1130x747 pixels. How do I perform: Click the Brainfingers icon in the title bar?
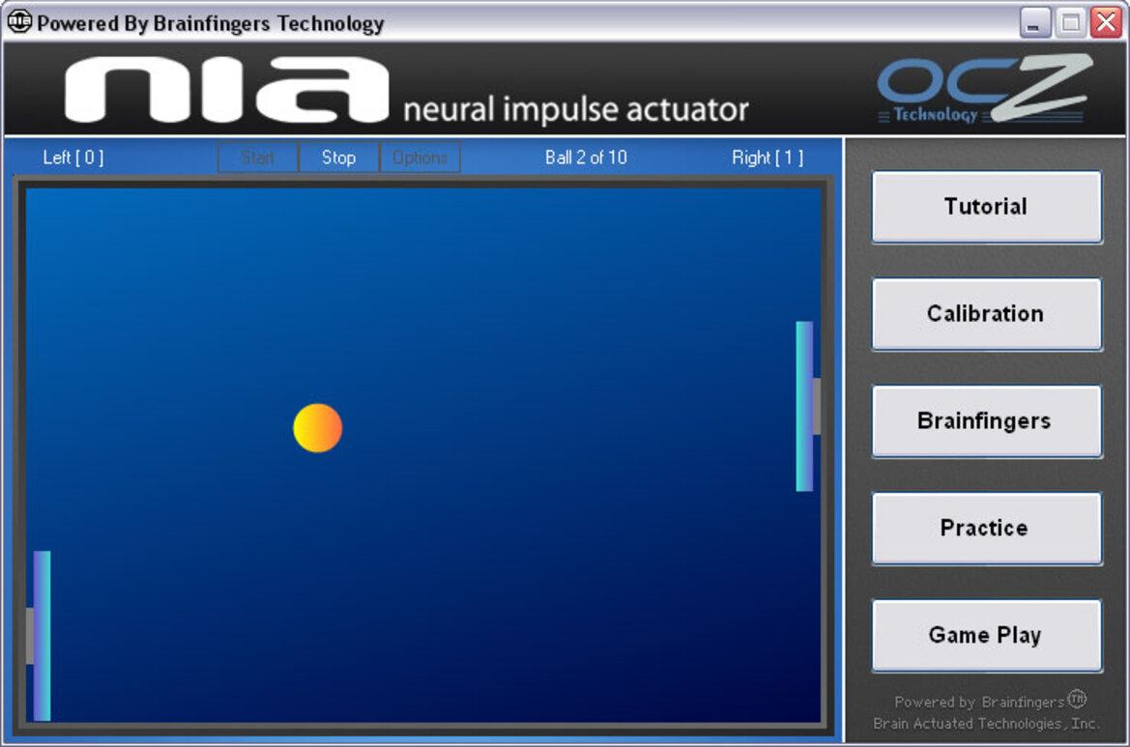point(19,21)
